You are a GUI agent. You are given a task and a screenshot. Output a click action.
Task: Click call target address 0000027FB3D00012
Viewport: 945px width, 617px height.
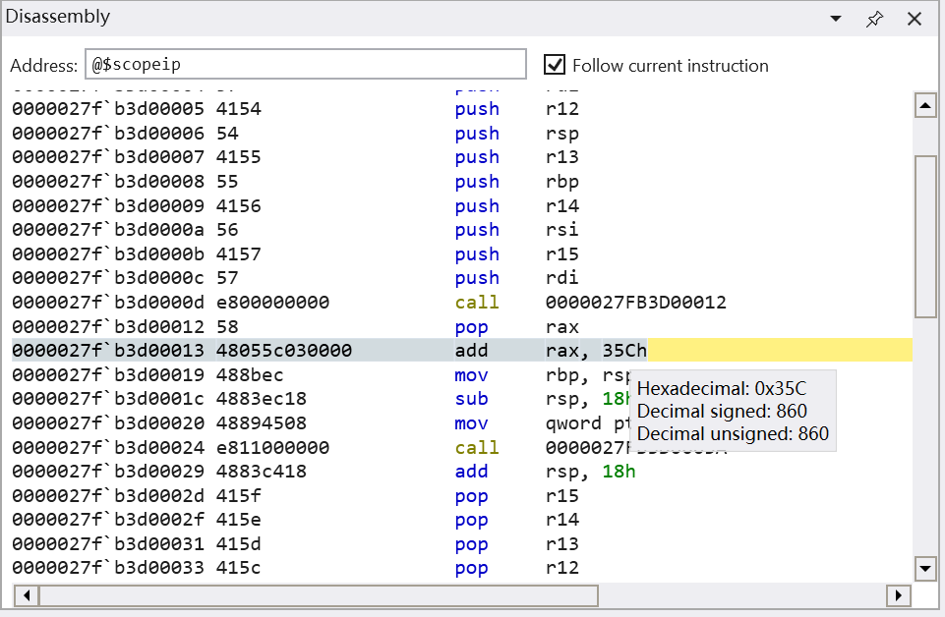(x=635, y=303)
